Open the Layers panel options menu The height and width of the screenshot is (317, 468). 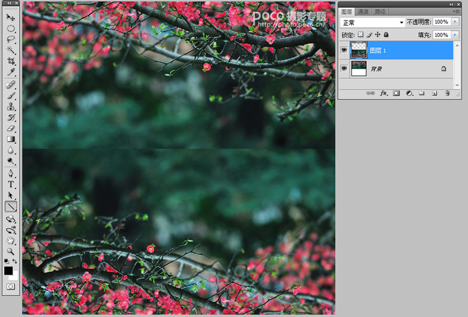(x=456, y=12)
